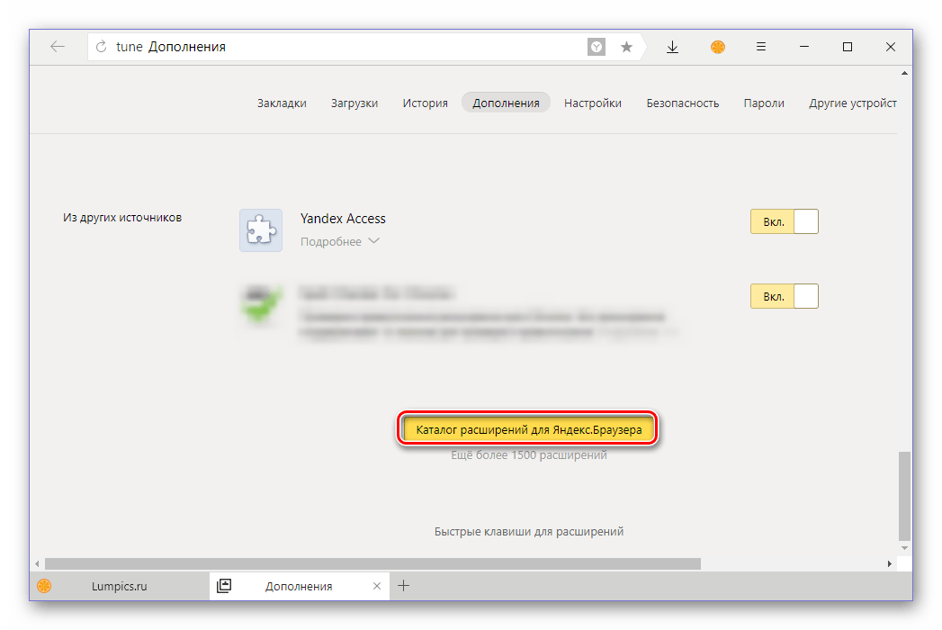This screenshot has height=630, width=942.
Task: Click the Yandex Access extension name
Action: click(x=343, y=219)
